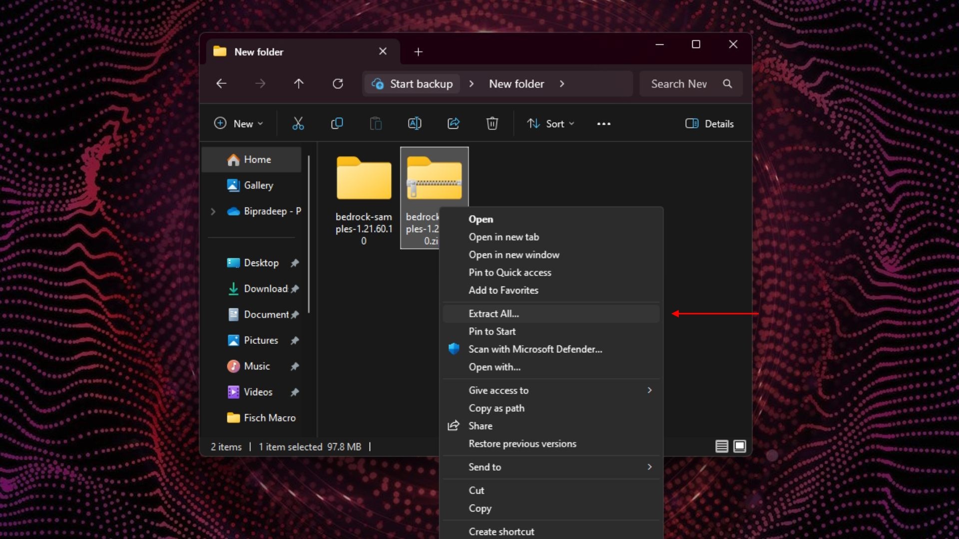Viewport: 959px width, 539px height.
Task: Expand the Give access to submenu
Action: [x=551, y=390]
